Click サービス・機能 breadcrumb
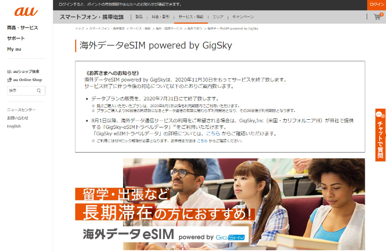 pyautogui.click(x=140, y=28)
